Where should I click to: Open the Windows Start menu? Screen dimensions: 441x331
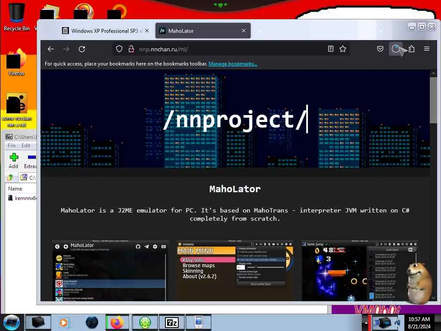pyautogui.click(x=11, y=322)
